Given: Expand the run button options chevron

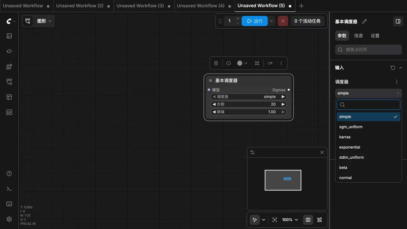Looking at the screenshot, I should (x=271, y=21).
